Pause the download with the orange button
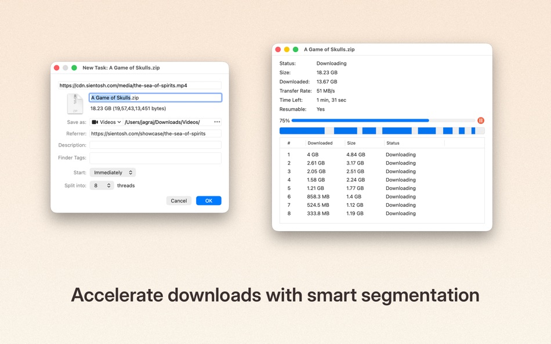551x344 pixels. coord(481,120)
